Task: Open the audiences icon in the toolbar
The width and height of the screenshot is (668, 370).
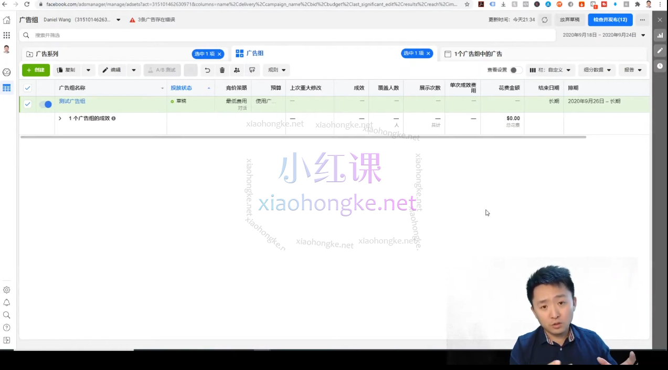Action: coord(237,70)
